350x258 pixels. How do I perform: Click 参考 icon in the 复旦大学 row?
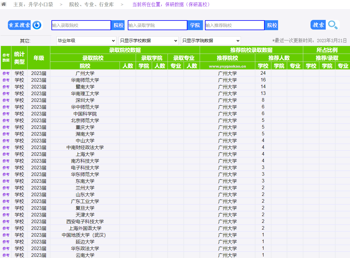point(6,208)
